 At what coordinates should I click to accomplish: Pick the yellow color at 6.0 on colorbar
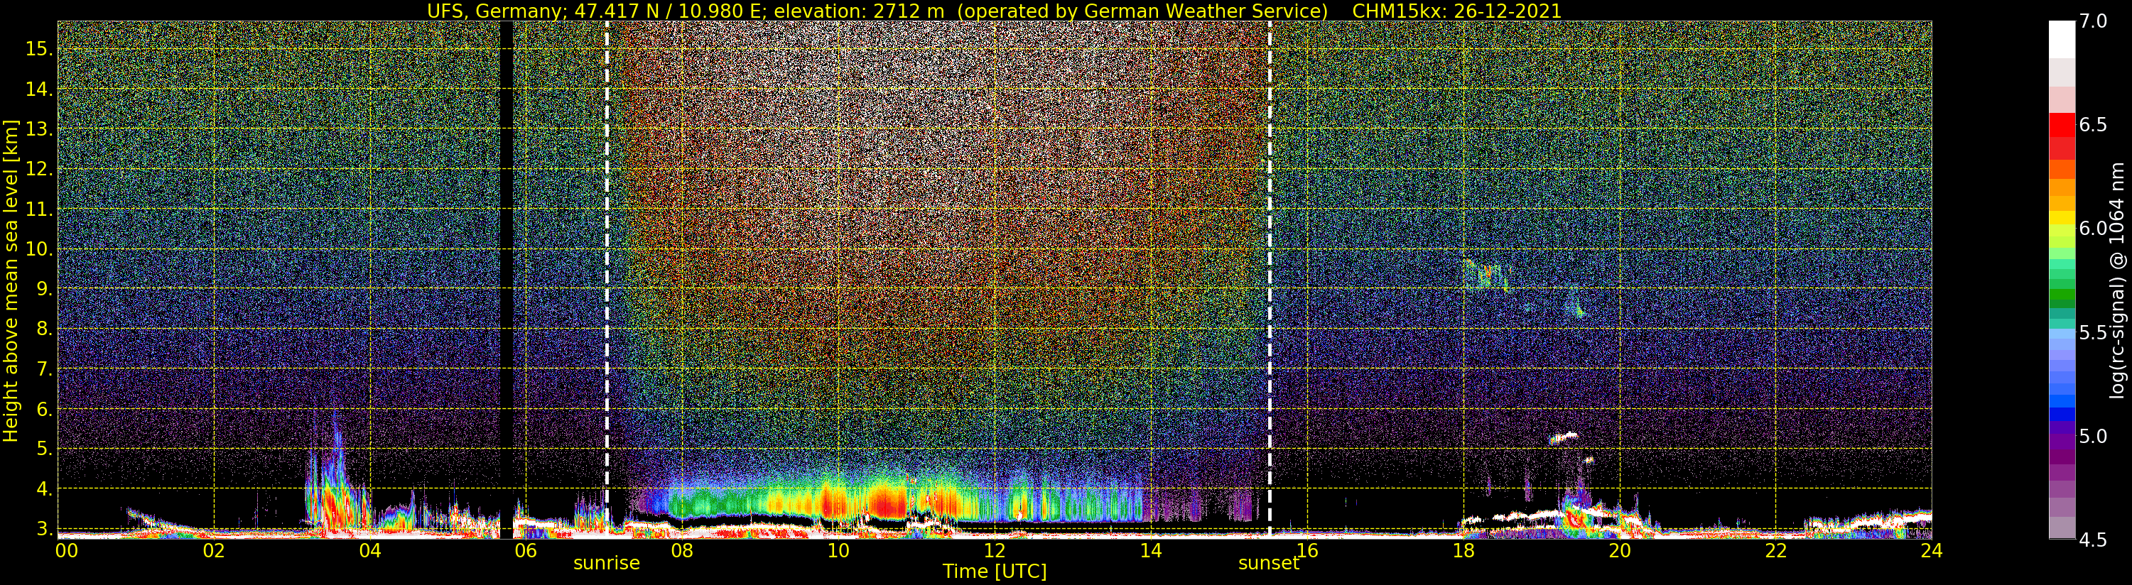coord(2062,218)
